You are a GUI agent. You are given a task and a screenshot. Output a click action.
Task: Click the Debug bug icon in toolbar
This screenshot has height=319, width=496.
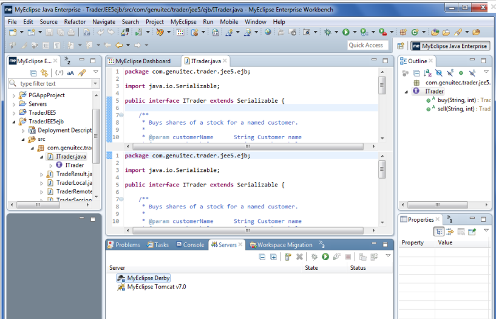click(328, 32)
